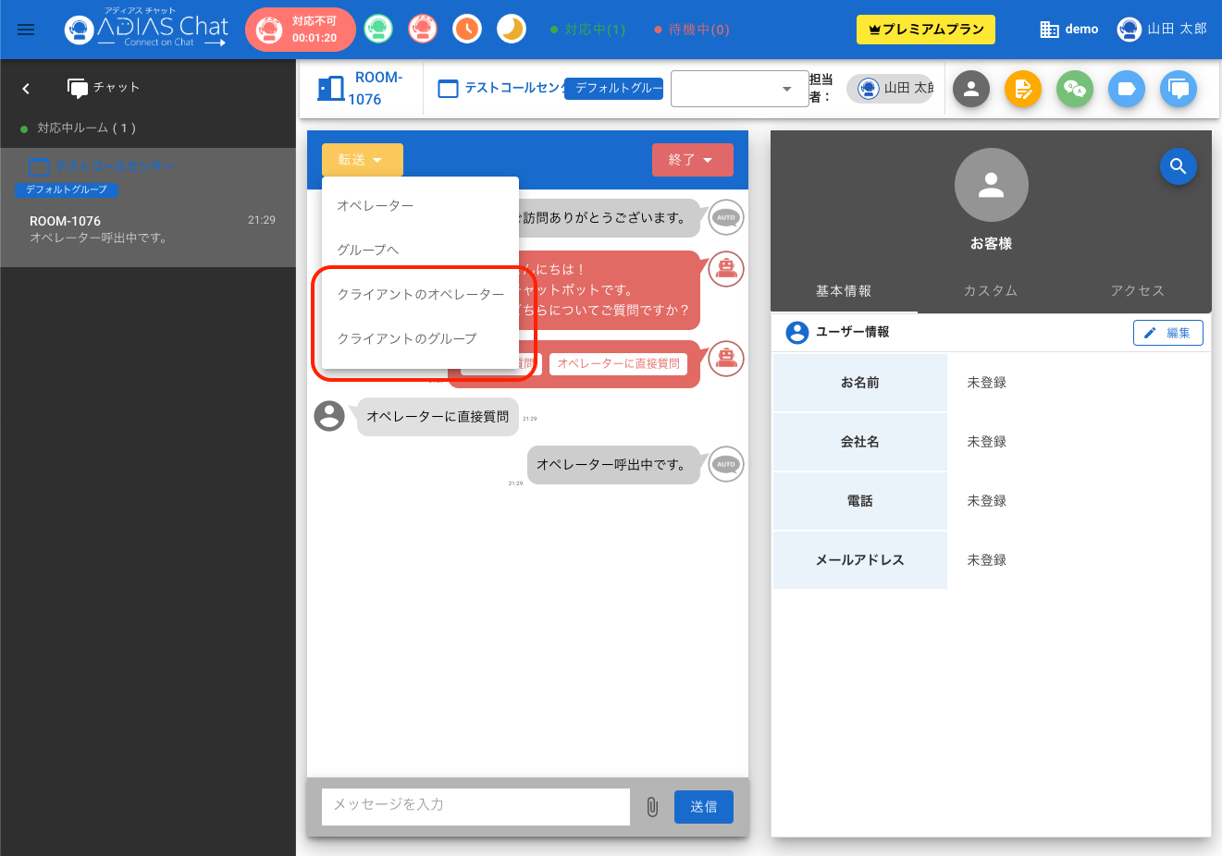Image resolution: width=1222 pixels, height=856 pixels.
Task: Open the green Q&A chat icon
Action: coord(1075,89)
